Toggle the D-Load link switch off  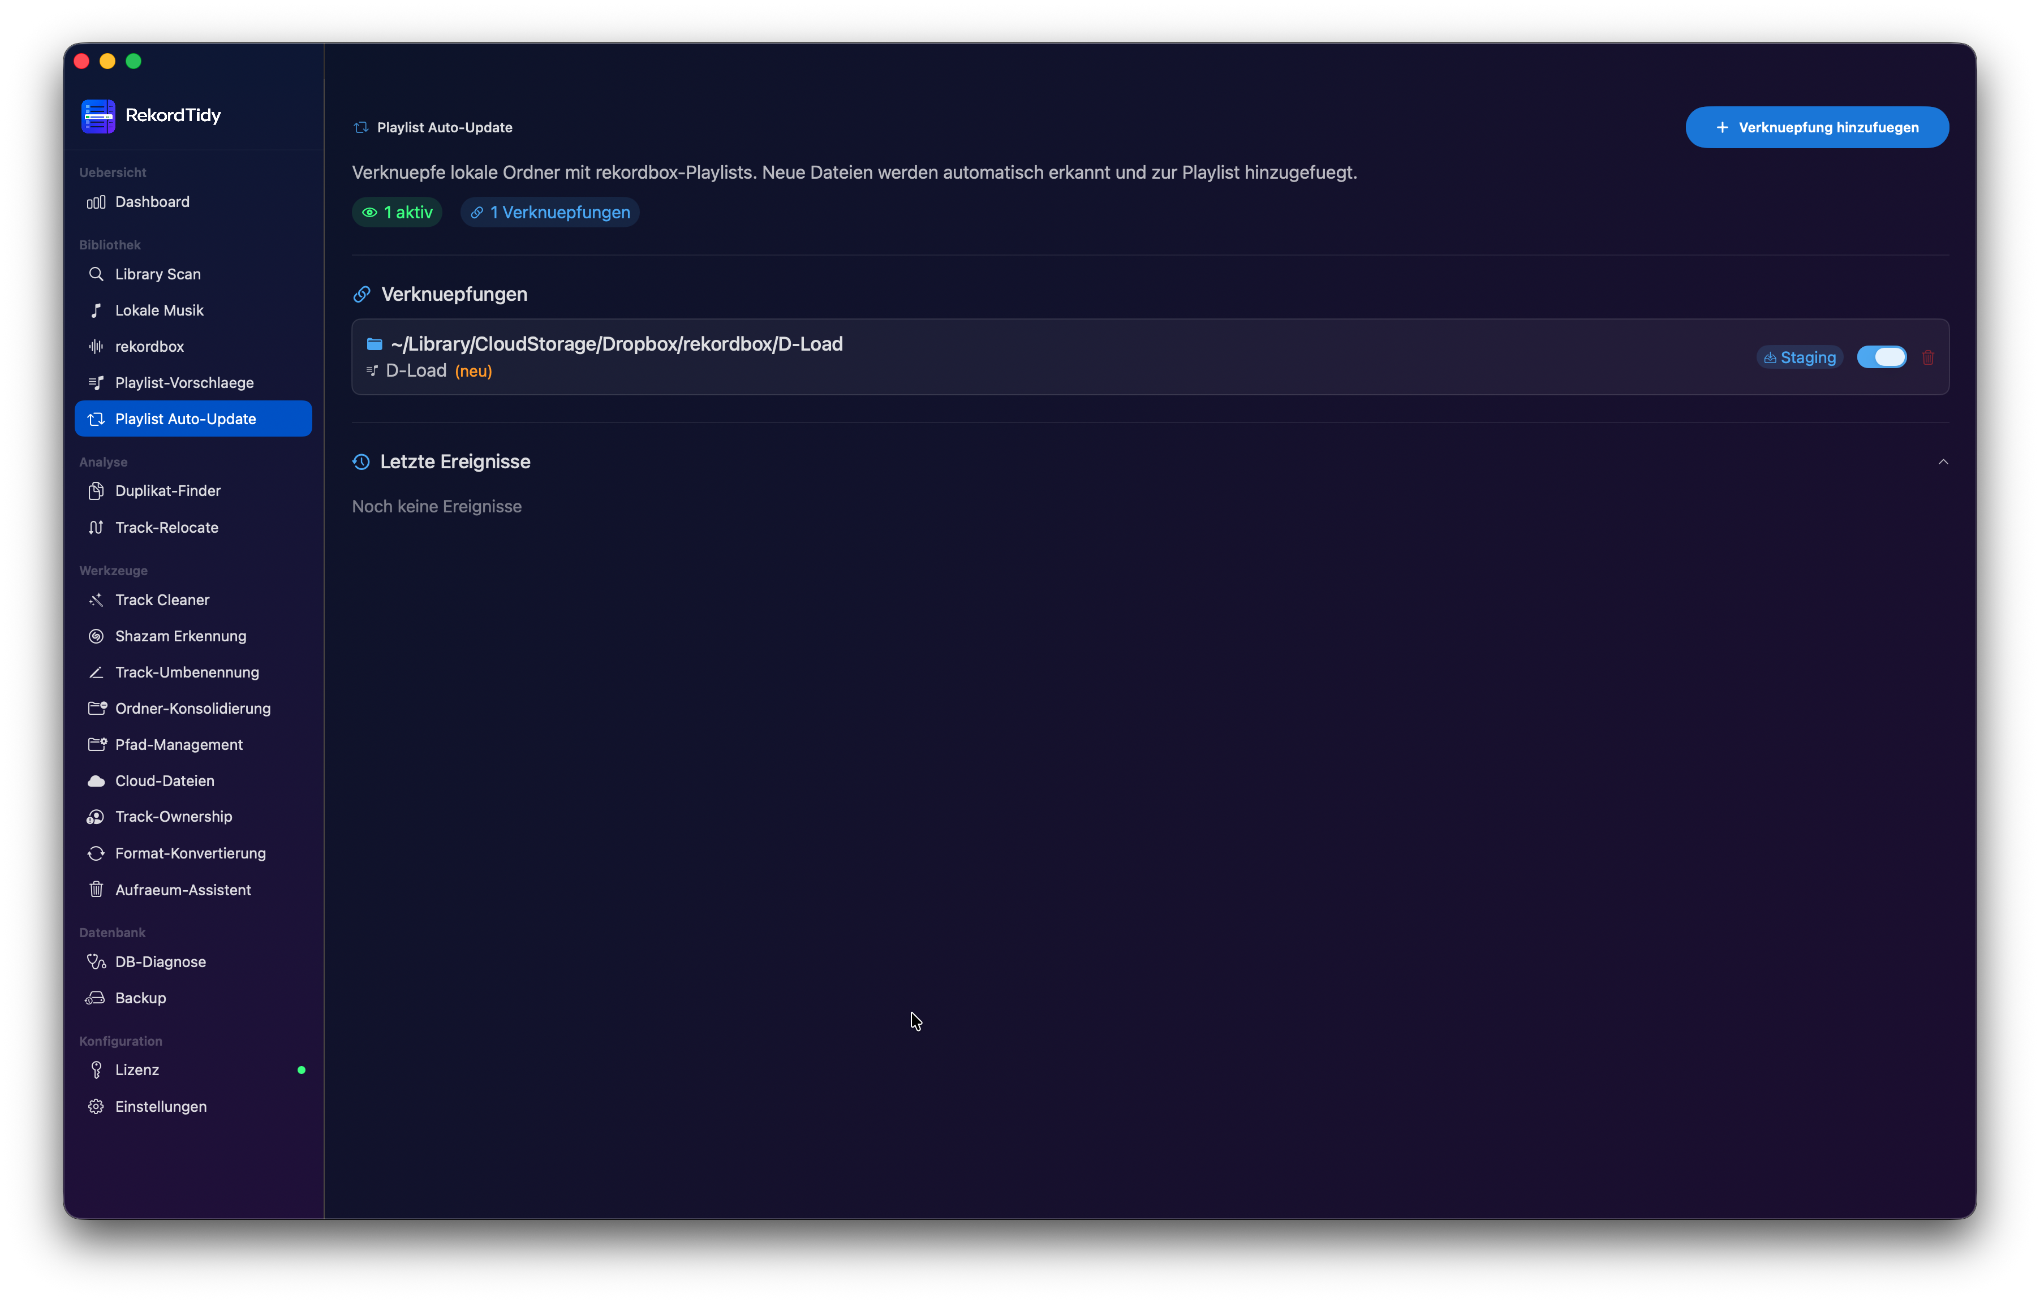[1882, 357]
